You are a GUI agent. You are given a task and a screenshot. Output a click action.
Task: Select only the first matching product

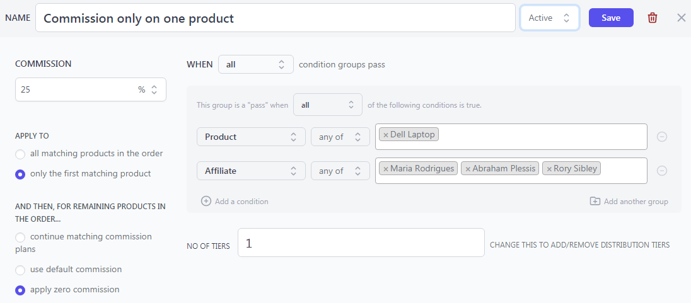20,174
